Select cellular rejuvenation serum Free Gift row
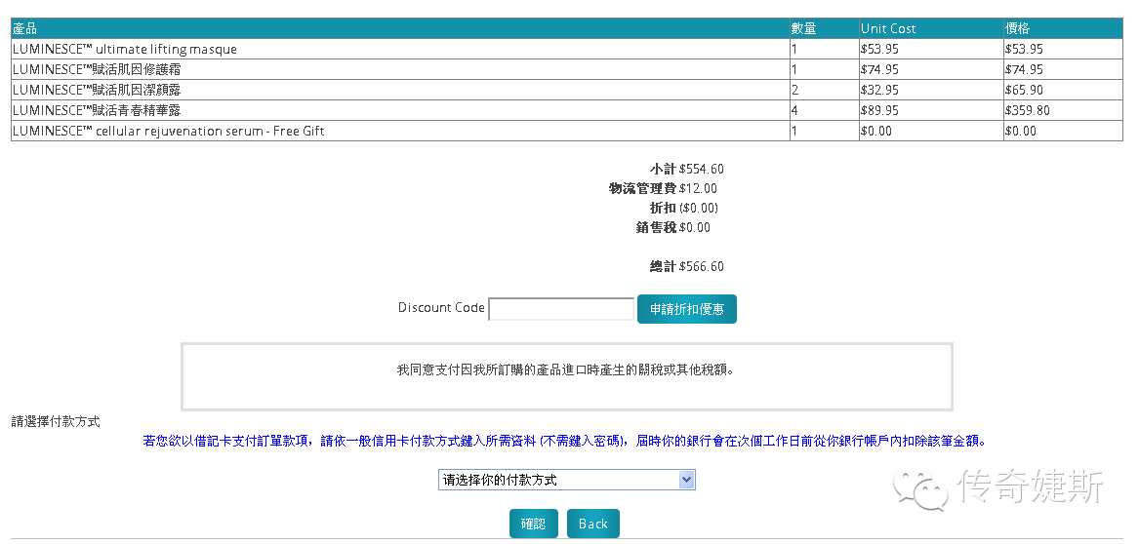Image resolution: width=1139 pixels, height=544 pixels. 567,132
